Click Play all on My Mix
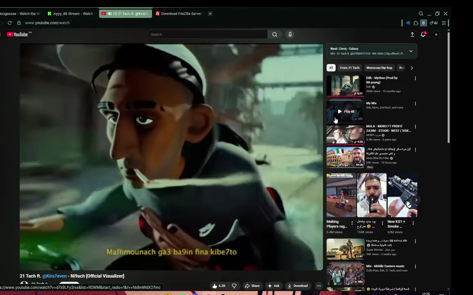Viewport: 473px width, 295px height. (x=346, y=111)
